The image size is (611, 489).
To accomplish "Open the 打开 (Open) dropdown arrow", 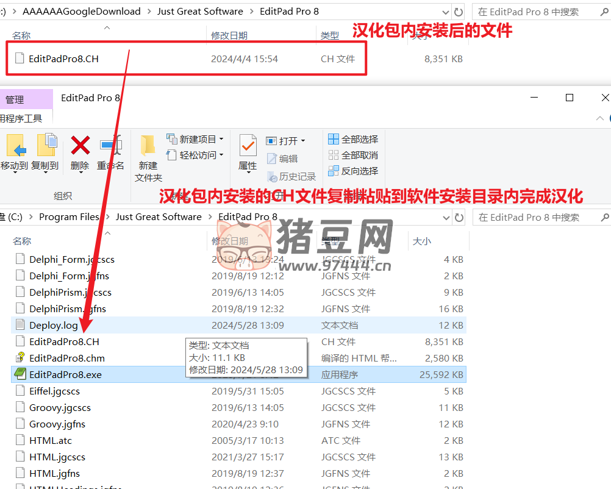I will pyautogui.click(x=302, y=141).
